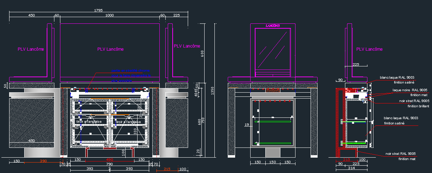
Task: Select the center PLV Lancôme label
Action: point(110,49)
